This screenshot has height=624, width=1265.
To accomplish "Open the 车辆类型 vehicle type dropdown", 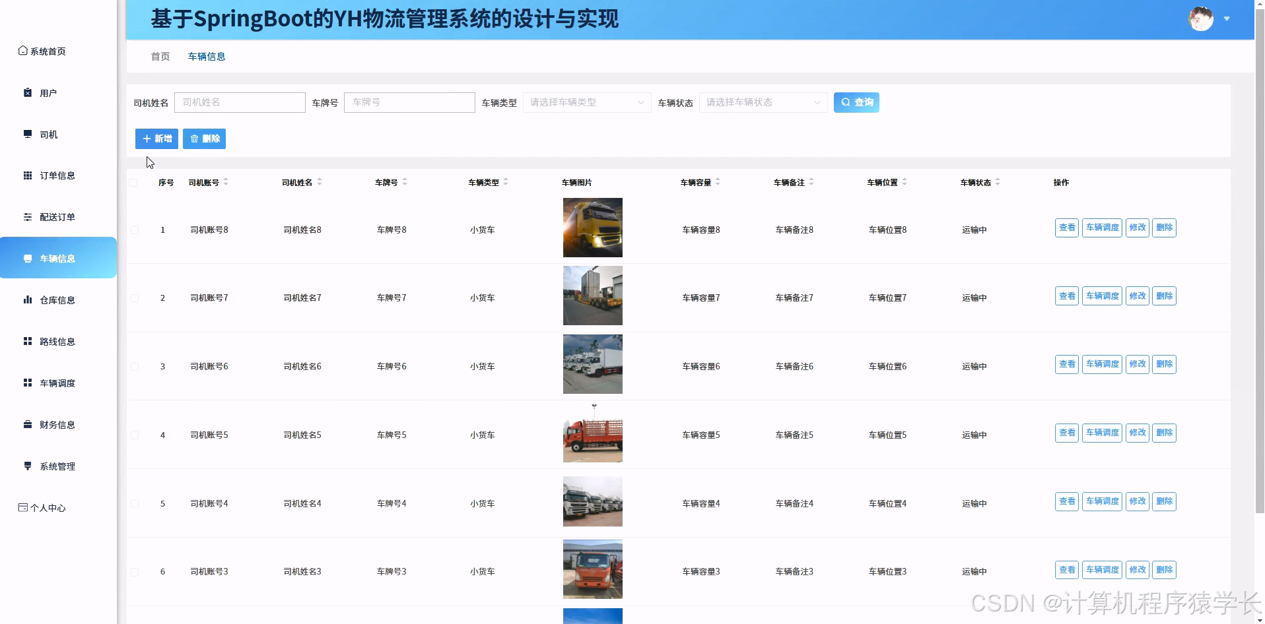I will coord(586,102).
